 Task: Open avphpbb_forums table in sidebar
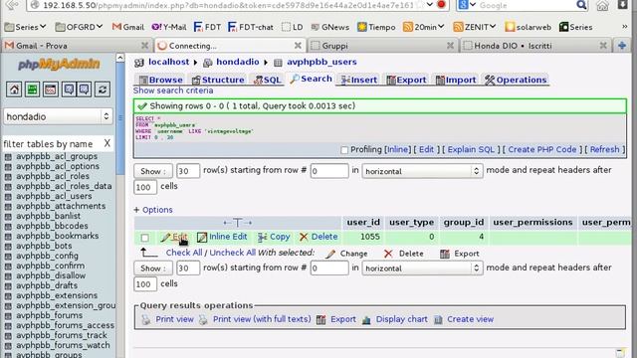(49, 315)
